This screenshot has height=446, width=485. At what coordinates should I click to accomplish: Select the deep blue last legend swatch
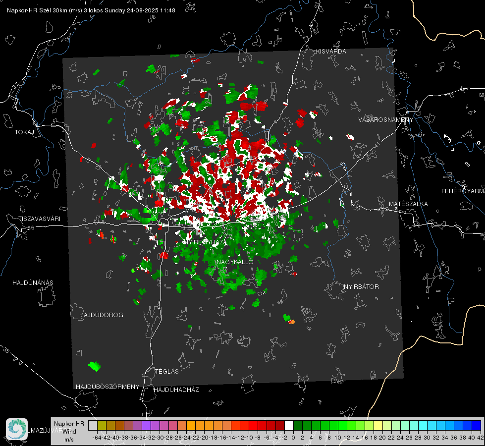pyautogui.click(x=477, y=425)
